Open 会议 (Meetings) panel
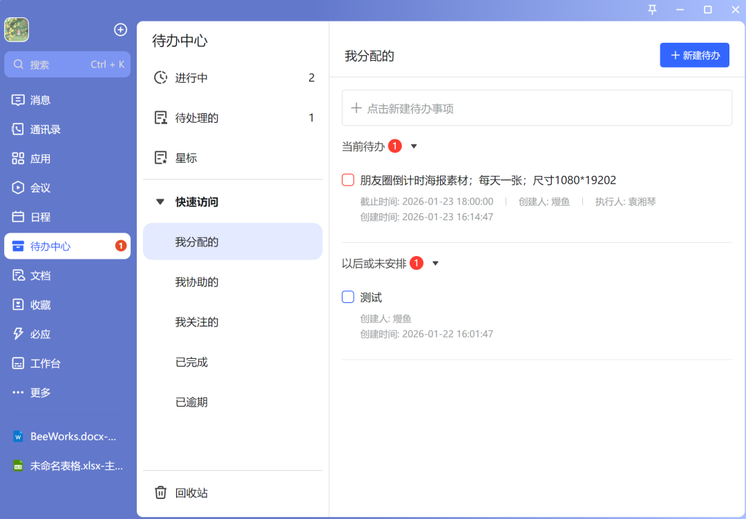The height and width of the screenshot is (519, 746). [x=43, y=187]
